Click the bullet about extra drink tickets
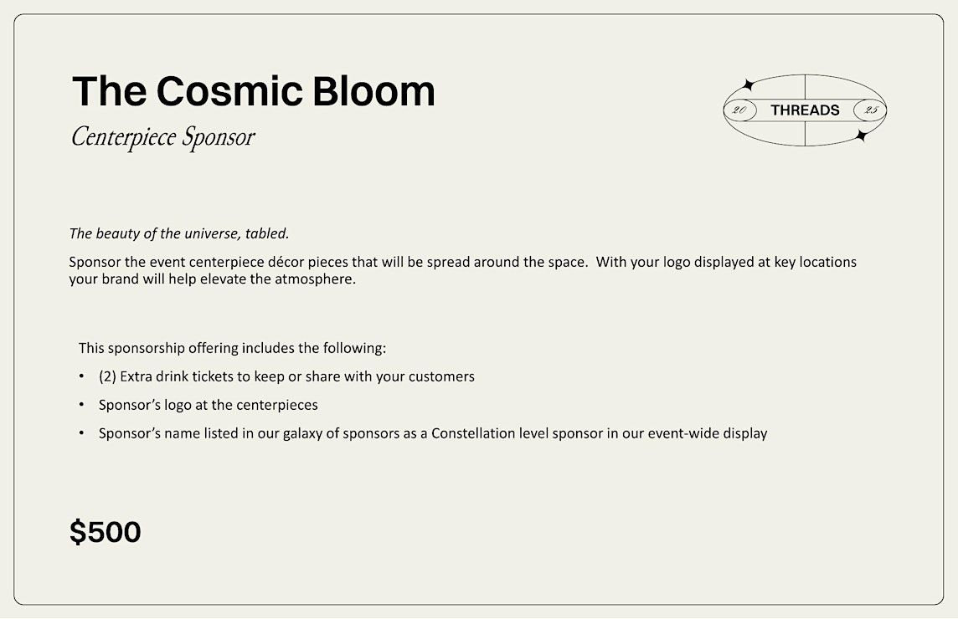The height and width of the screenshot is (619, 958). point(286,376)
